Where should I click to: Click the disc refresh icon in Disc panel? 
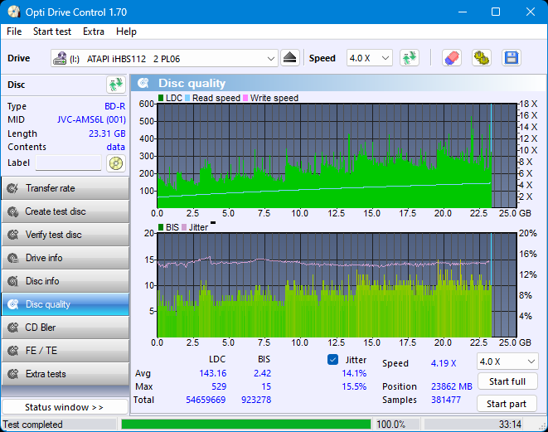pos(115,85)
